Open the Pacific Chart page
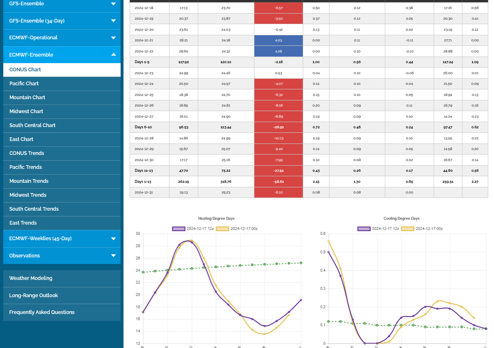Image resolution: width=494 pixels, height=348 pixels. (x=24, y=84)
